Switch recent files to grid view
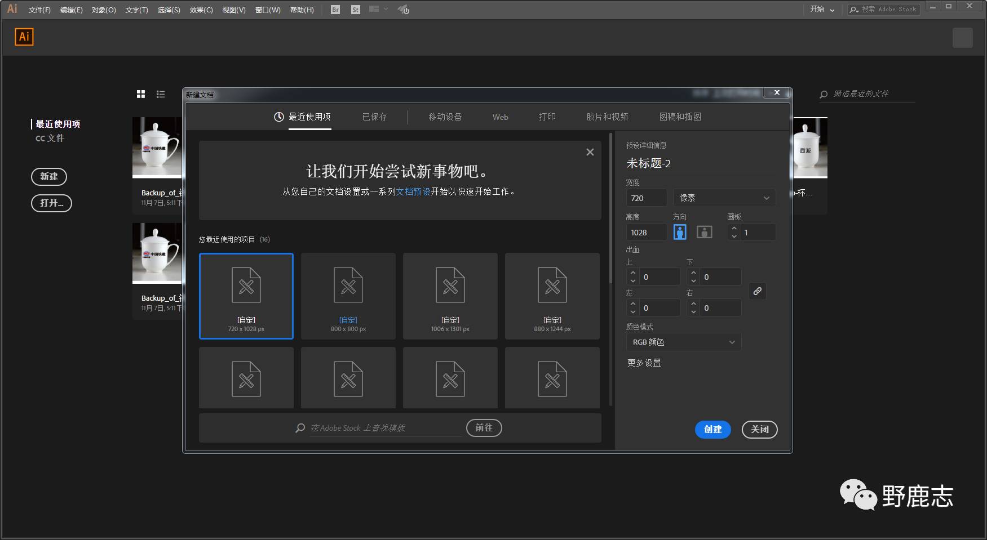The image size is (987, 540). click(x=141, y=94)
